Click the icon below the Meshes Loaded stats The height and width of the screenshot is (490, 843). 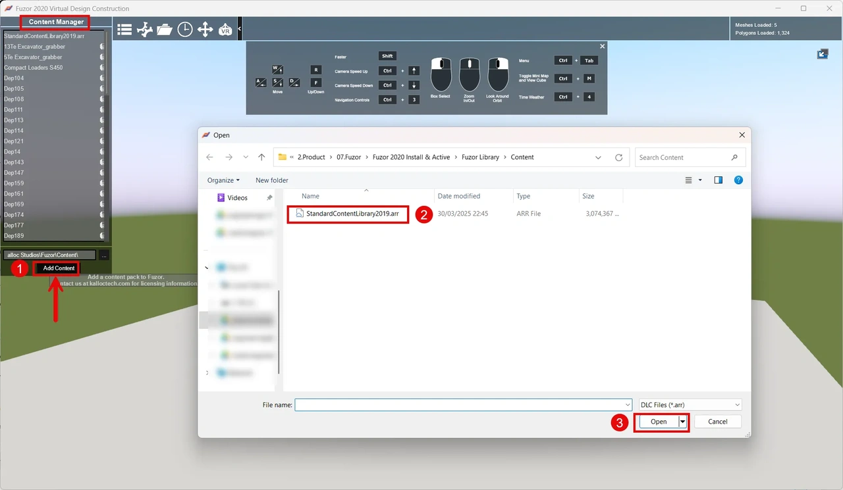(823, 54)
